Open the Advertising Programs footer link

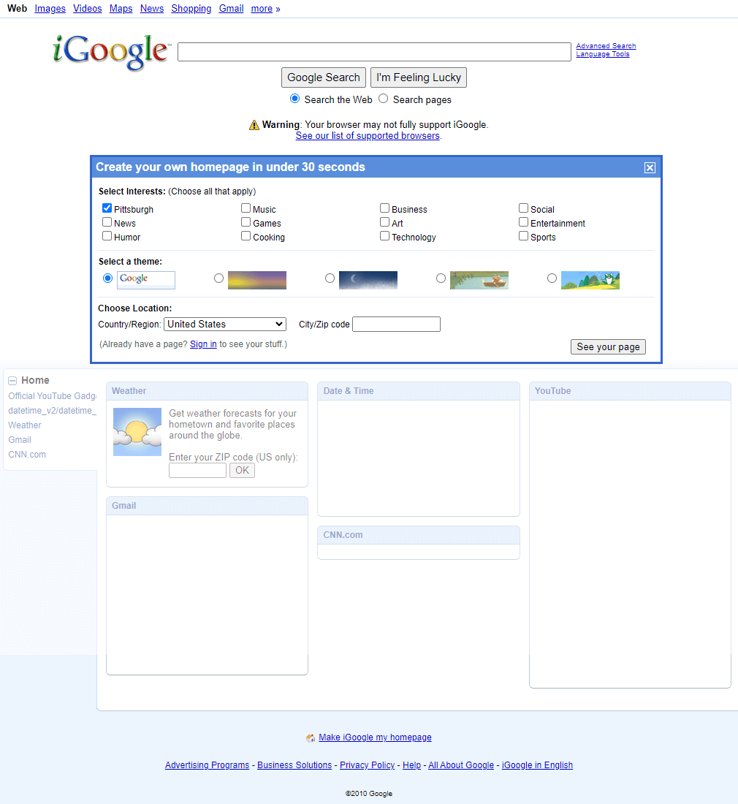[x=207, y=765]
